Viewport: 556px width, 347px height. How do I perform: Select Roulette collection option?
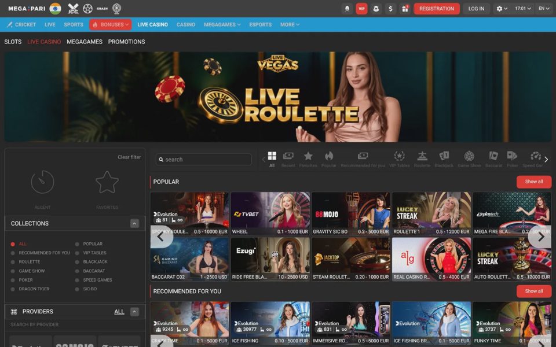25,261
